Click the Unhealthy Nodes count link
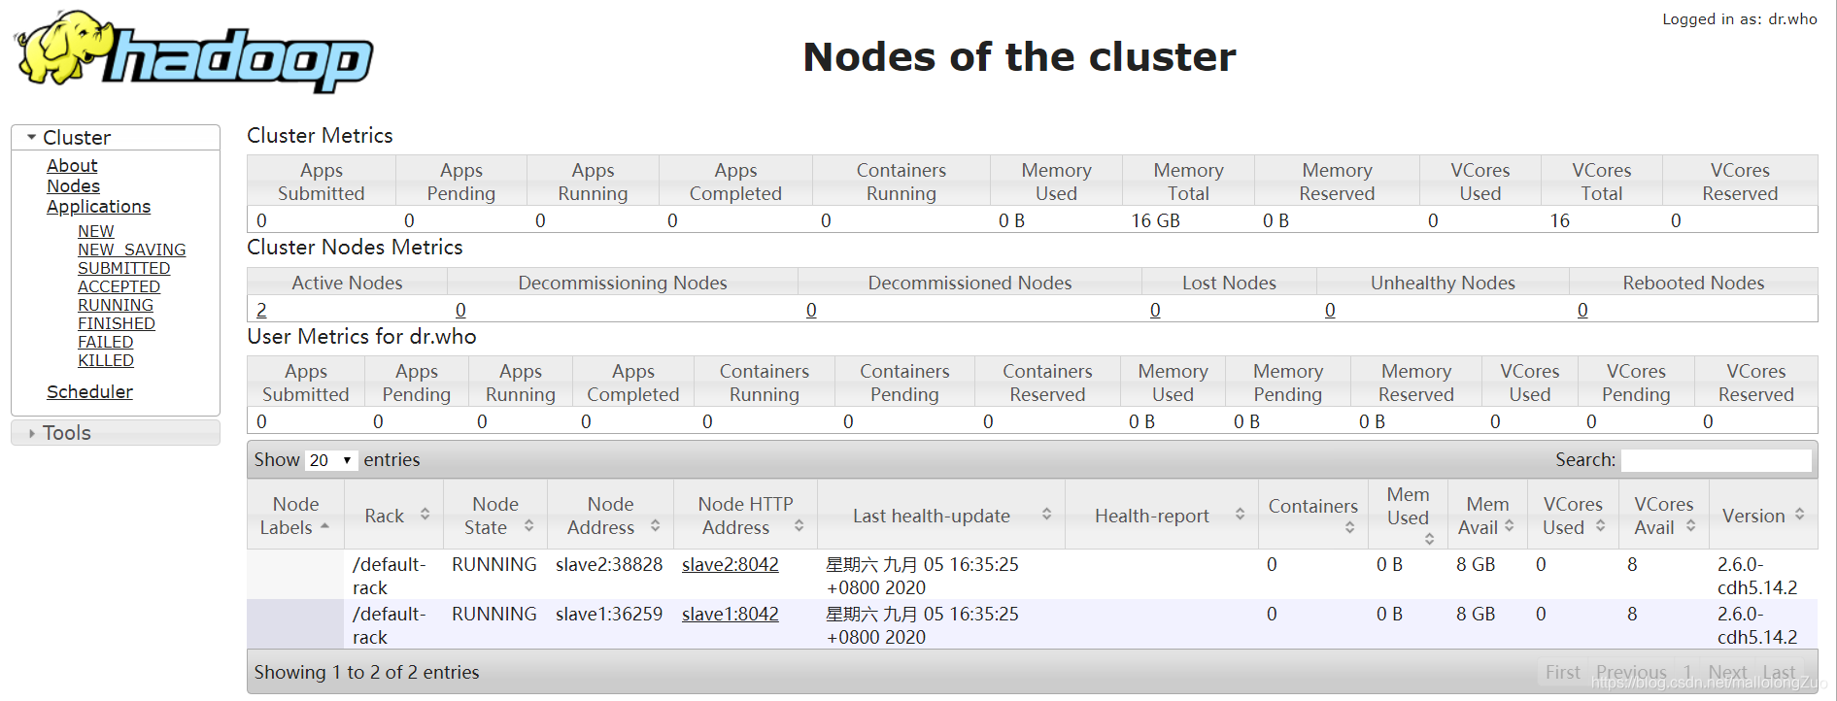 (1330, 310)
